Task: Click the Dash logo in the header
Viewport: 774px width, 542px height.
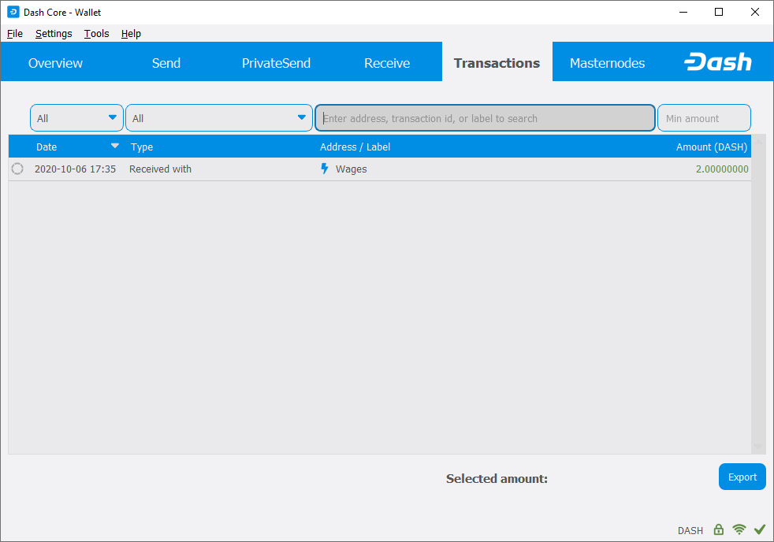Action: pyautogui.click(x=717, y=63)
